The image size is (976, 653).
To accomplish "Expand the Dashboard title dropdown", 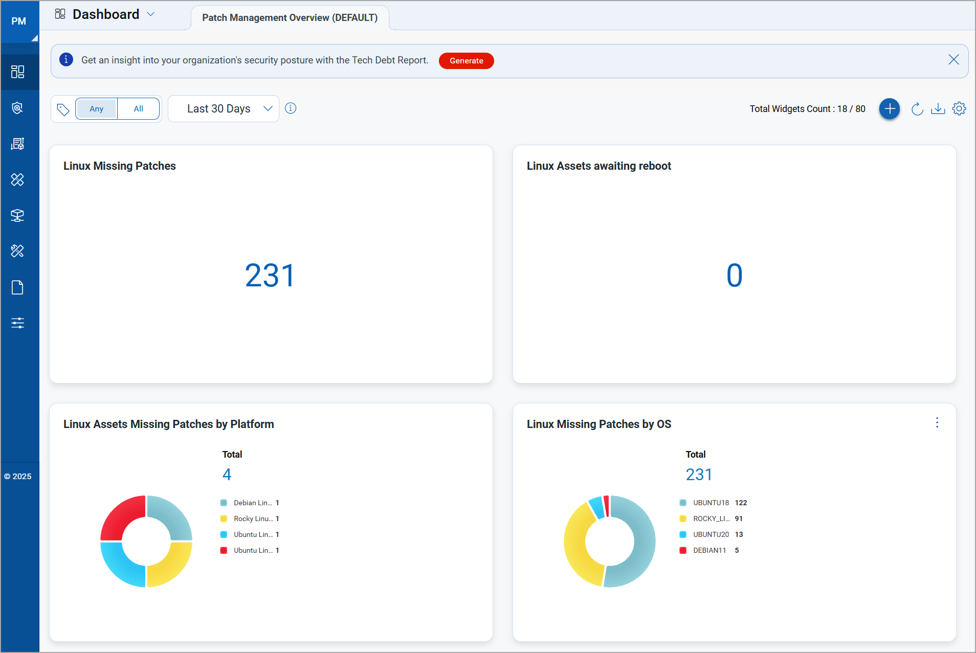I will tap(150, 14).
